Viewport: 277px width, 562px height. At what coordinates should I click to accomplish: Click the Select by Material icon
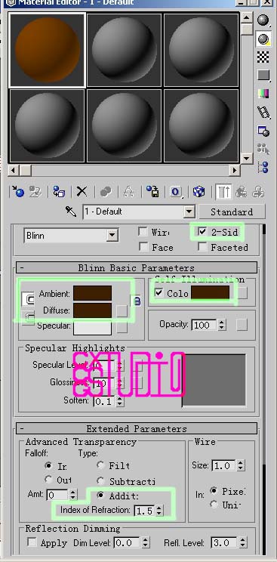point(263,149)
